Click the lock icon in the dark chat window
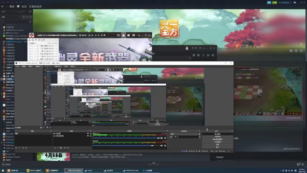 click(x=198, y=55)
